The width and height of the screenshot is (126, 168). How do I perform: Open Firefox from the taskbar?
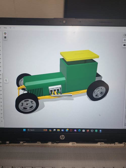88,130
